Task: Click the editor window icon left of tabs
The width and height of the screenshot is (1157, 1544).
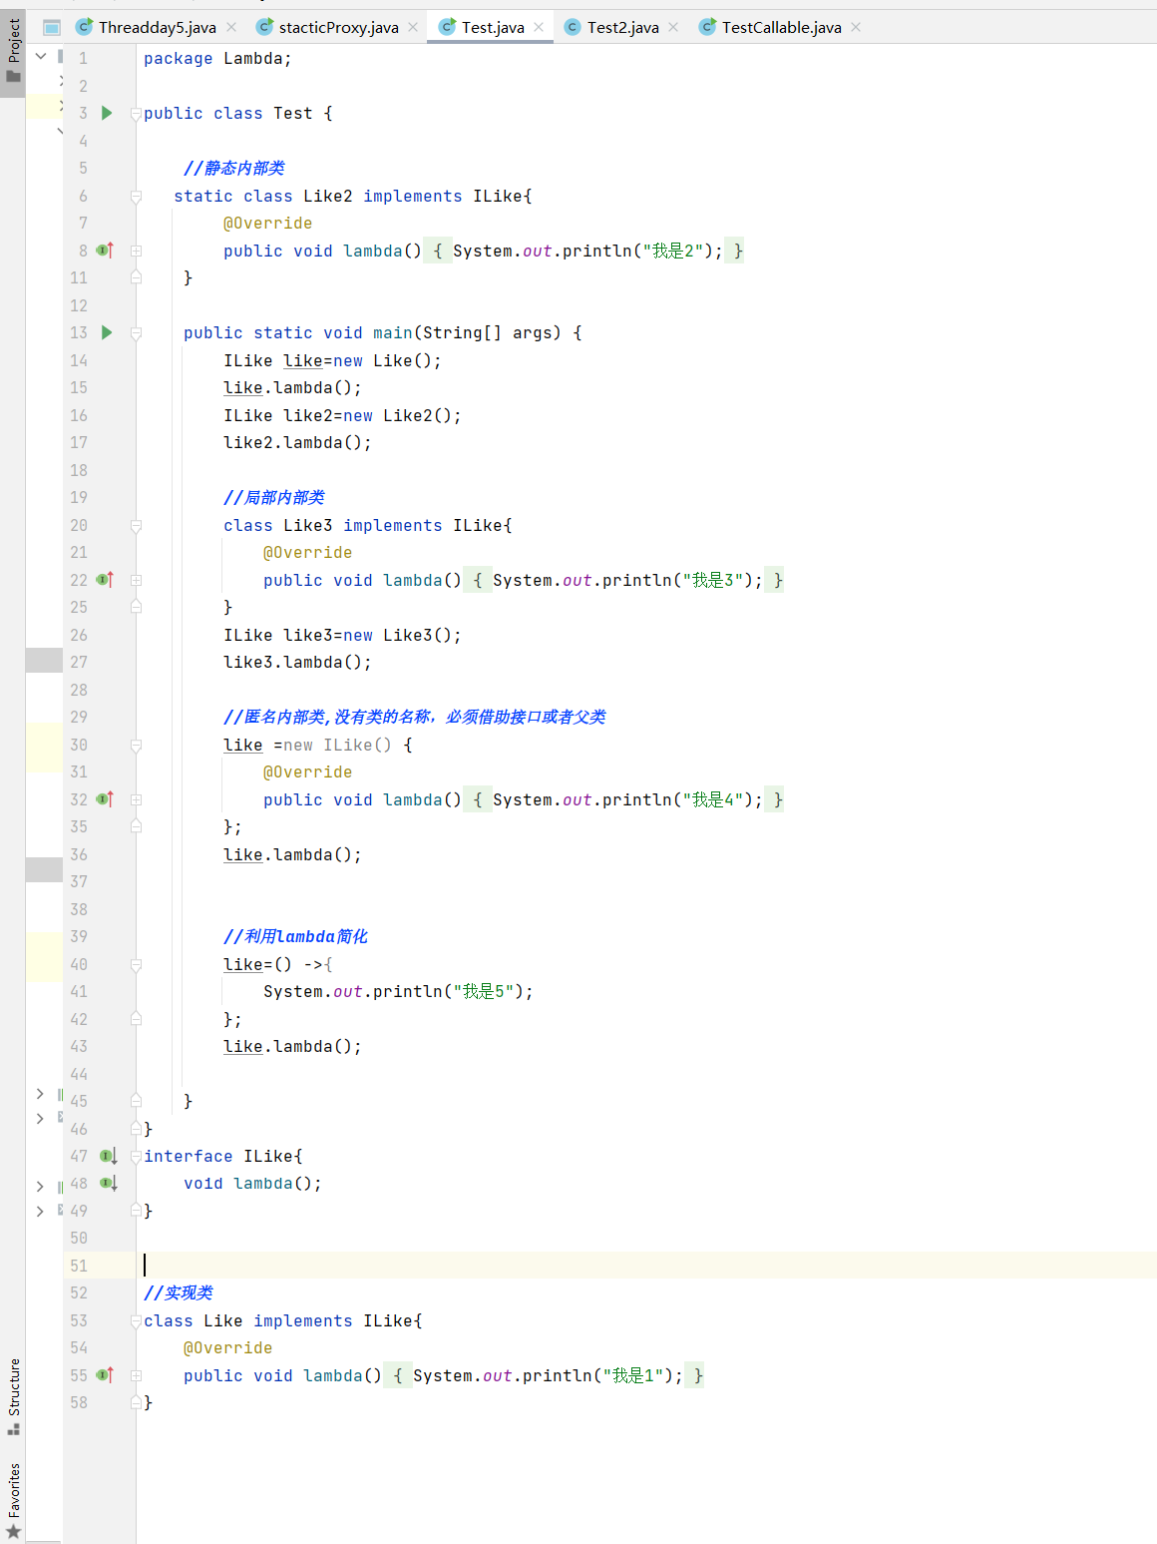Action: pos(52,27)
